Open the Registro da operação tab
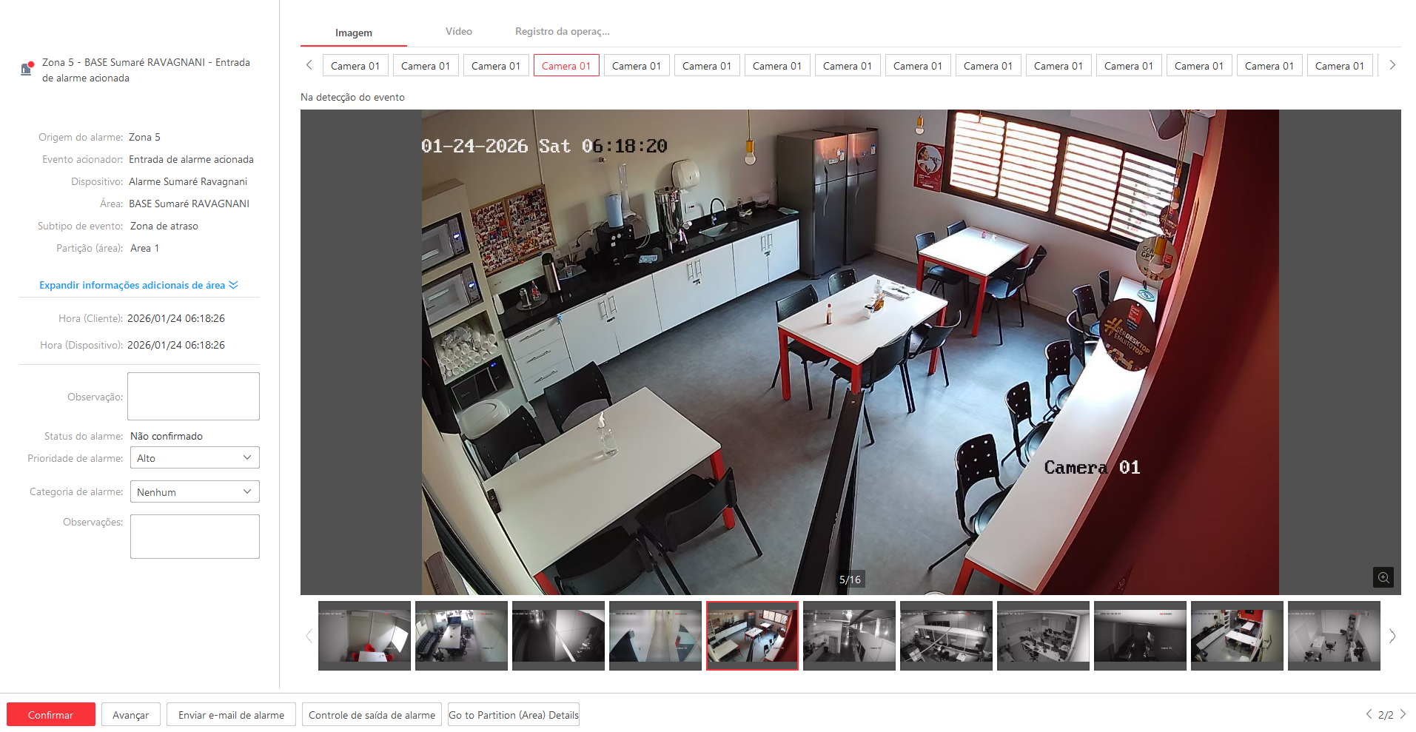The width and height of the screenshot is (1416, 732). pos(562,32)
